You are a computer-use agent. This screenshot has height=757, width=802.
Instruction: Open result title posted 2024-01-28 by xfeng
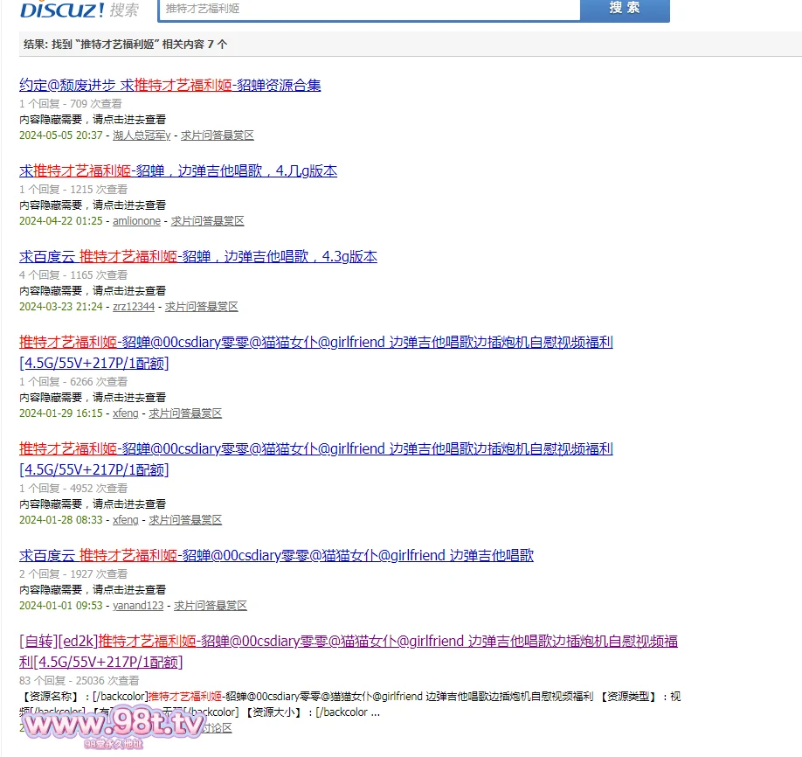(x=316, y=448)
